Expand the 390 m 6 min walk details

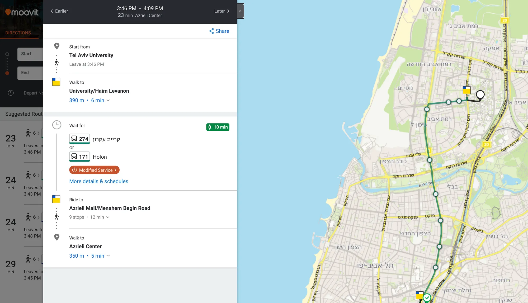89,100
